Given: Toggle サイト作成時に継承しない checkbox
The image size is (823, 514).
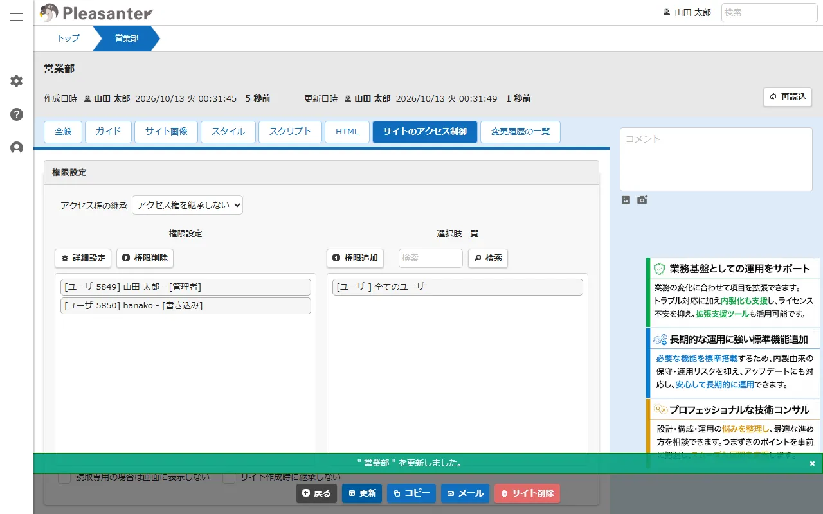Looking at the screenshot, I should (x=229, y=477).
